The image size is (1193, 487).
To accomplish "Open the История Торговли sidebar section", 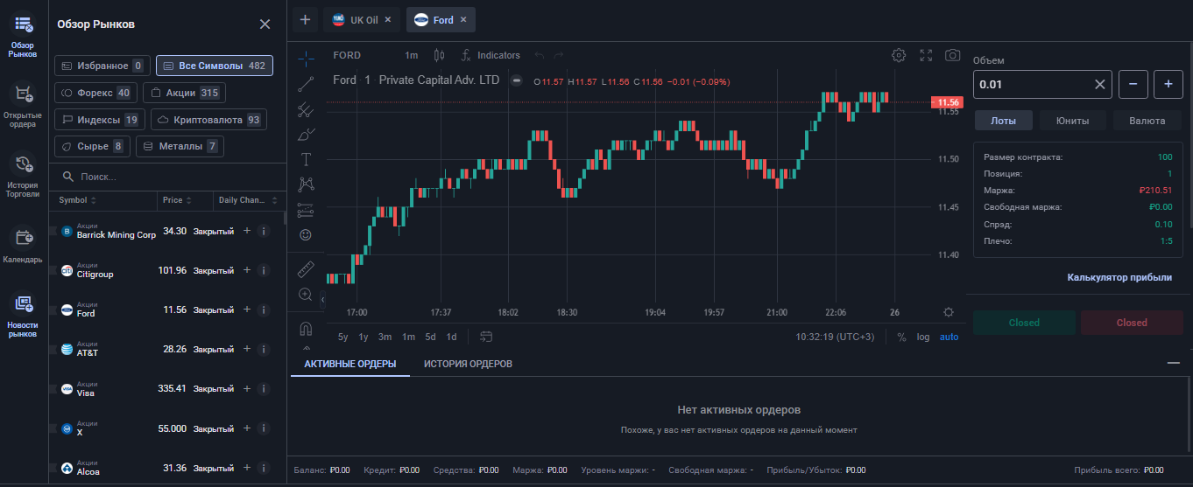I will point(23,175).
